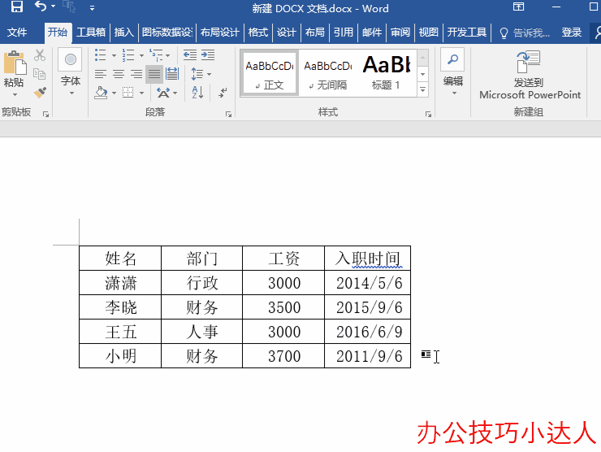
Task: Apply the 标题 1 style
Action: tap(386, 73)
